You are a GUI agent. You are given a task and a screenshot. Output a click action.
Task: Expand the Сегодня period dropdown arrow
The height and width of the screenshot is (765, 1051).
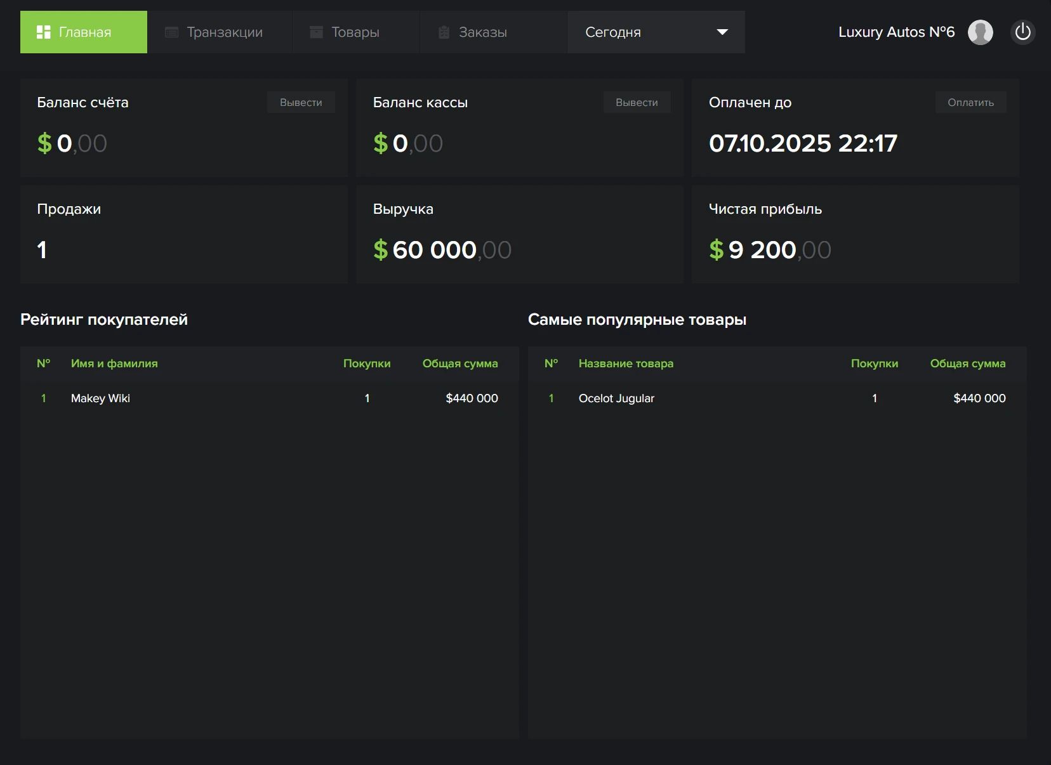tap(722, 32)
